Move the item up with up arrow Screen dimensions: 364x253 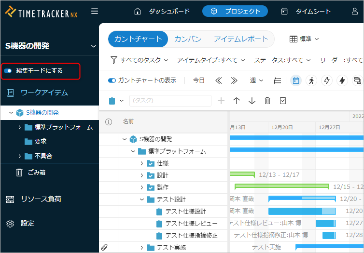click(237, 101)
